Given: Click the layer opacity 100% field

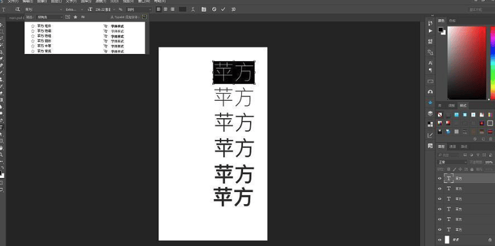Looking at the screenshot, I should pos(489,162).
